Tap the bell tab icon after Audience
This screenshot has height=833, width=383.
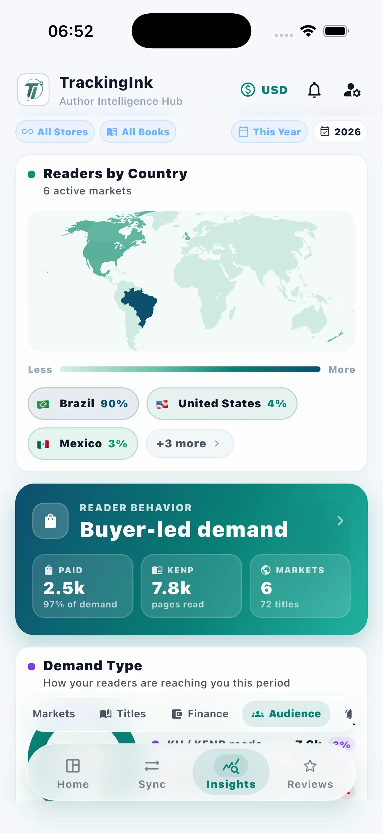pyautogui.click(x=349, y=713)
